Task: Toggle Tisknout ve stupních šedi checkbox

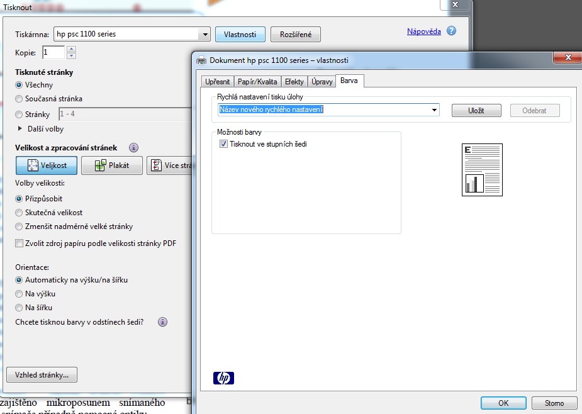Action: point(223,143)
